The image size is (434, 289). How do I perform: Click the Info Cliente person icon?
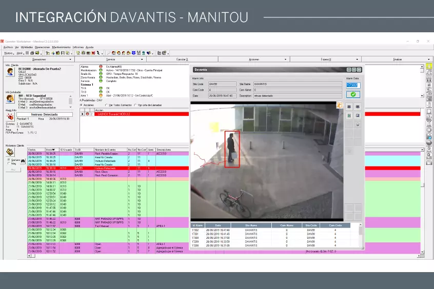[10, 72]
